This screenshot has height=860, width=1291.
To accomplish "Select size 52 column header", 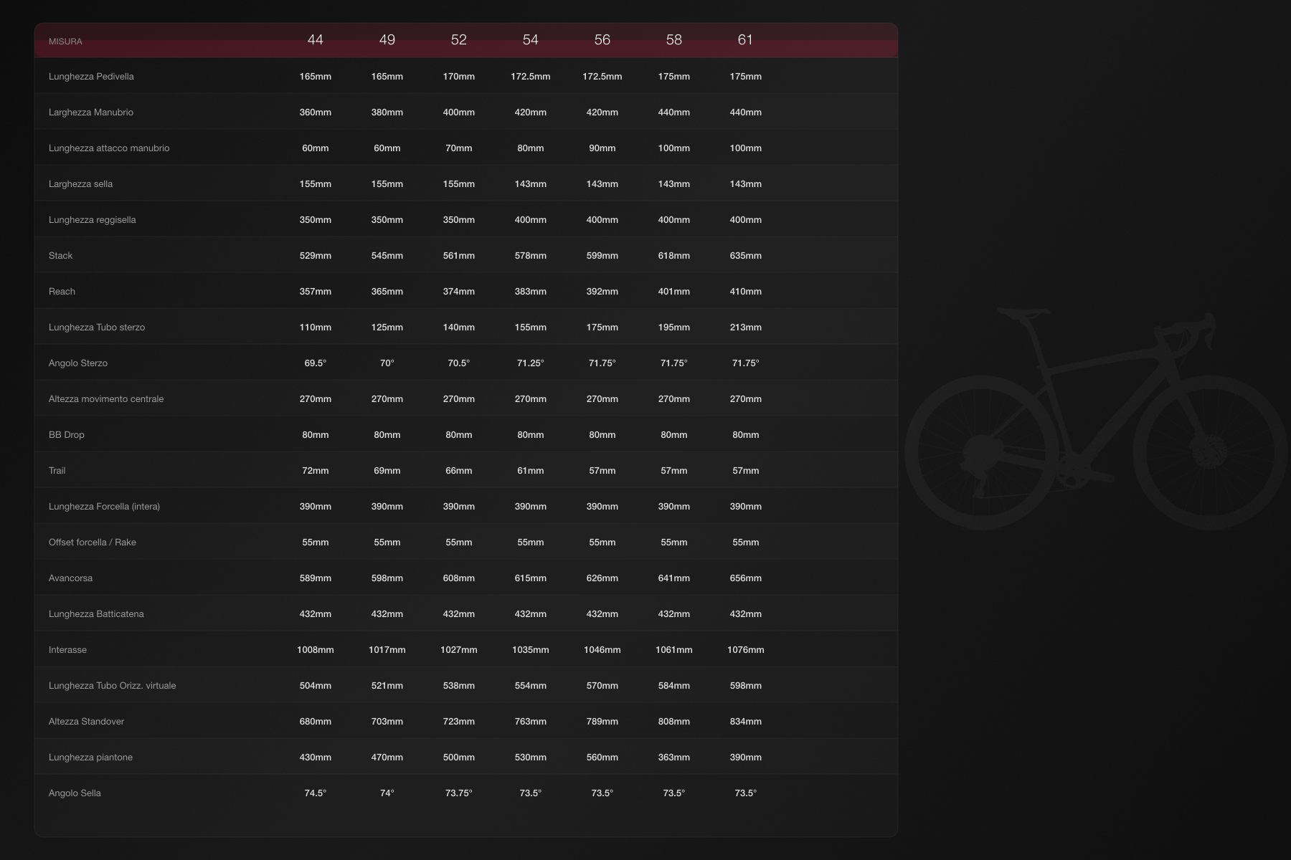I will click(x=460, y=41).
